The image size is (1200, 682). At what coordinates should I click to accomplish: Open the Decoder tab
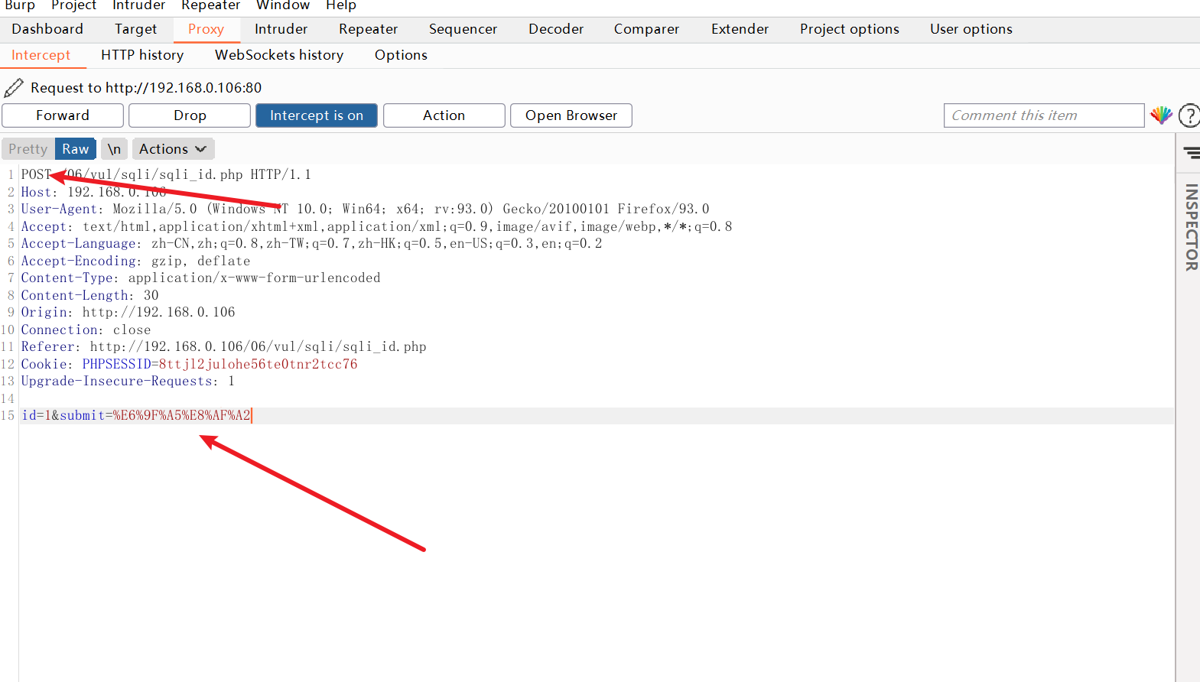(556, 29)
